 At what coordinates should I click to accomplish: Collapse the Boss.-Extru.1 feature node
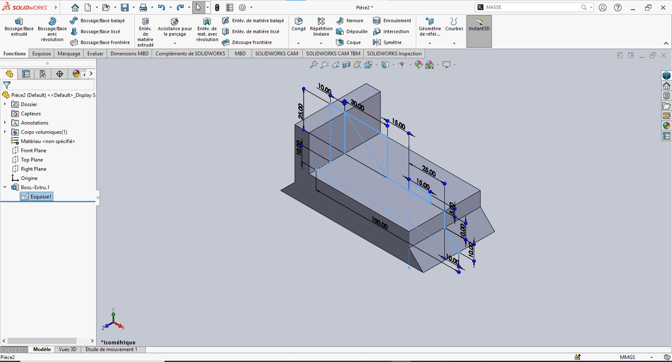point(5,188)
